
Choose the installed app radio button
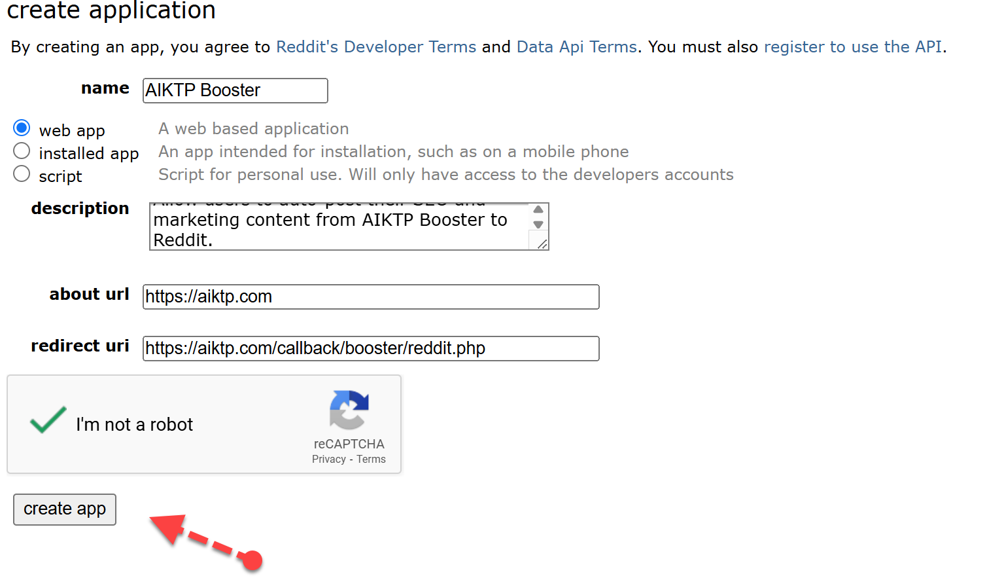coord(22,151)
